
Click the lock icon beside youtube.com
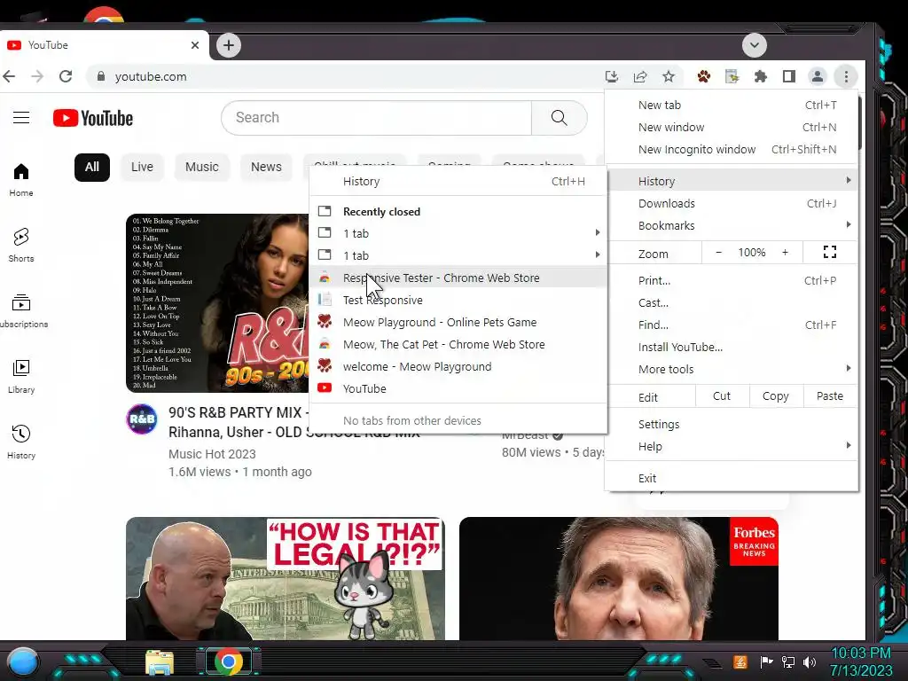coord(101,76)
